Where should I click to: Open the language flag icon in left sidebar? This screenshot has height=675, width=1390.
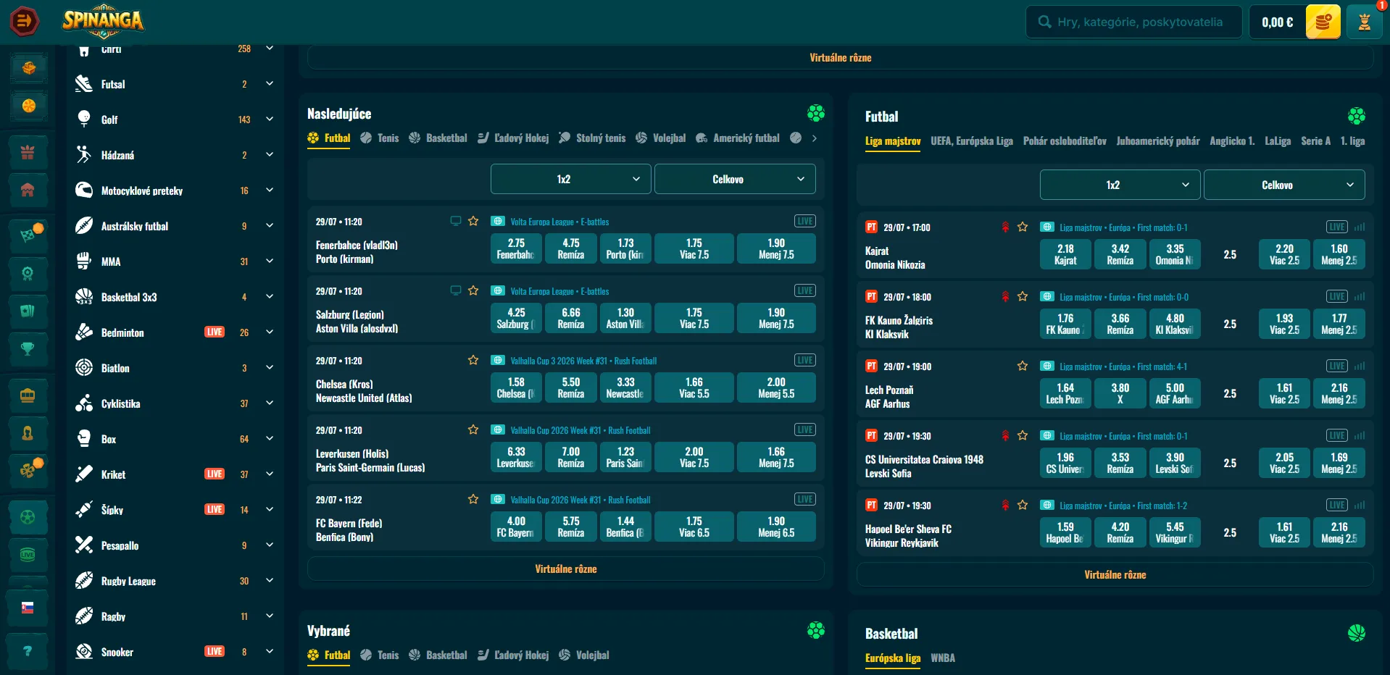tap(28, 608)
